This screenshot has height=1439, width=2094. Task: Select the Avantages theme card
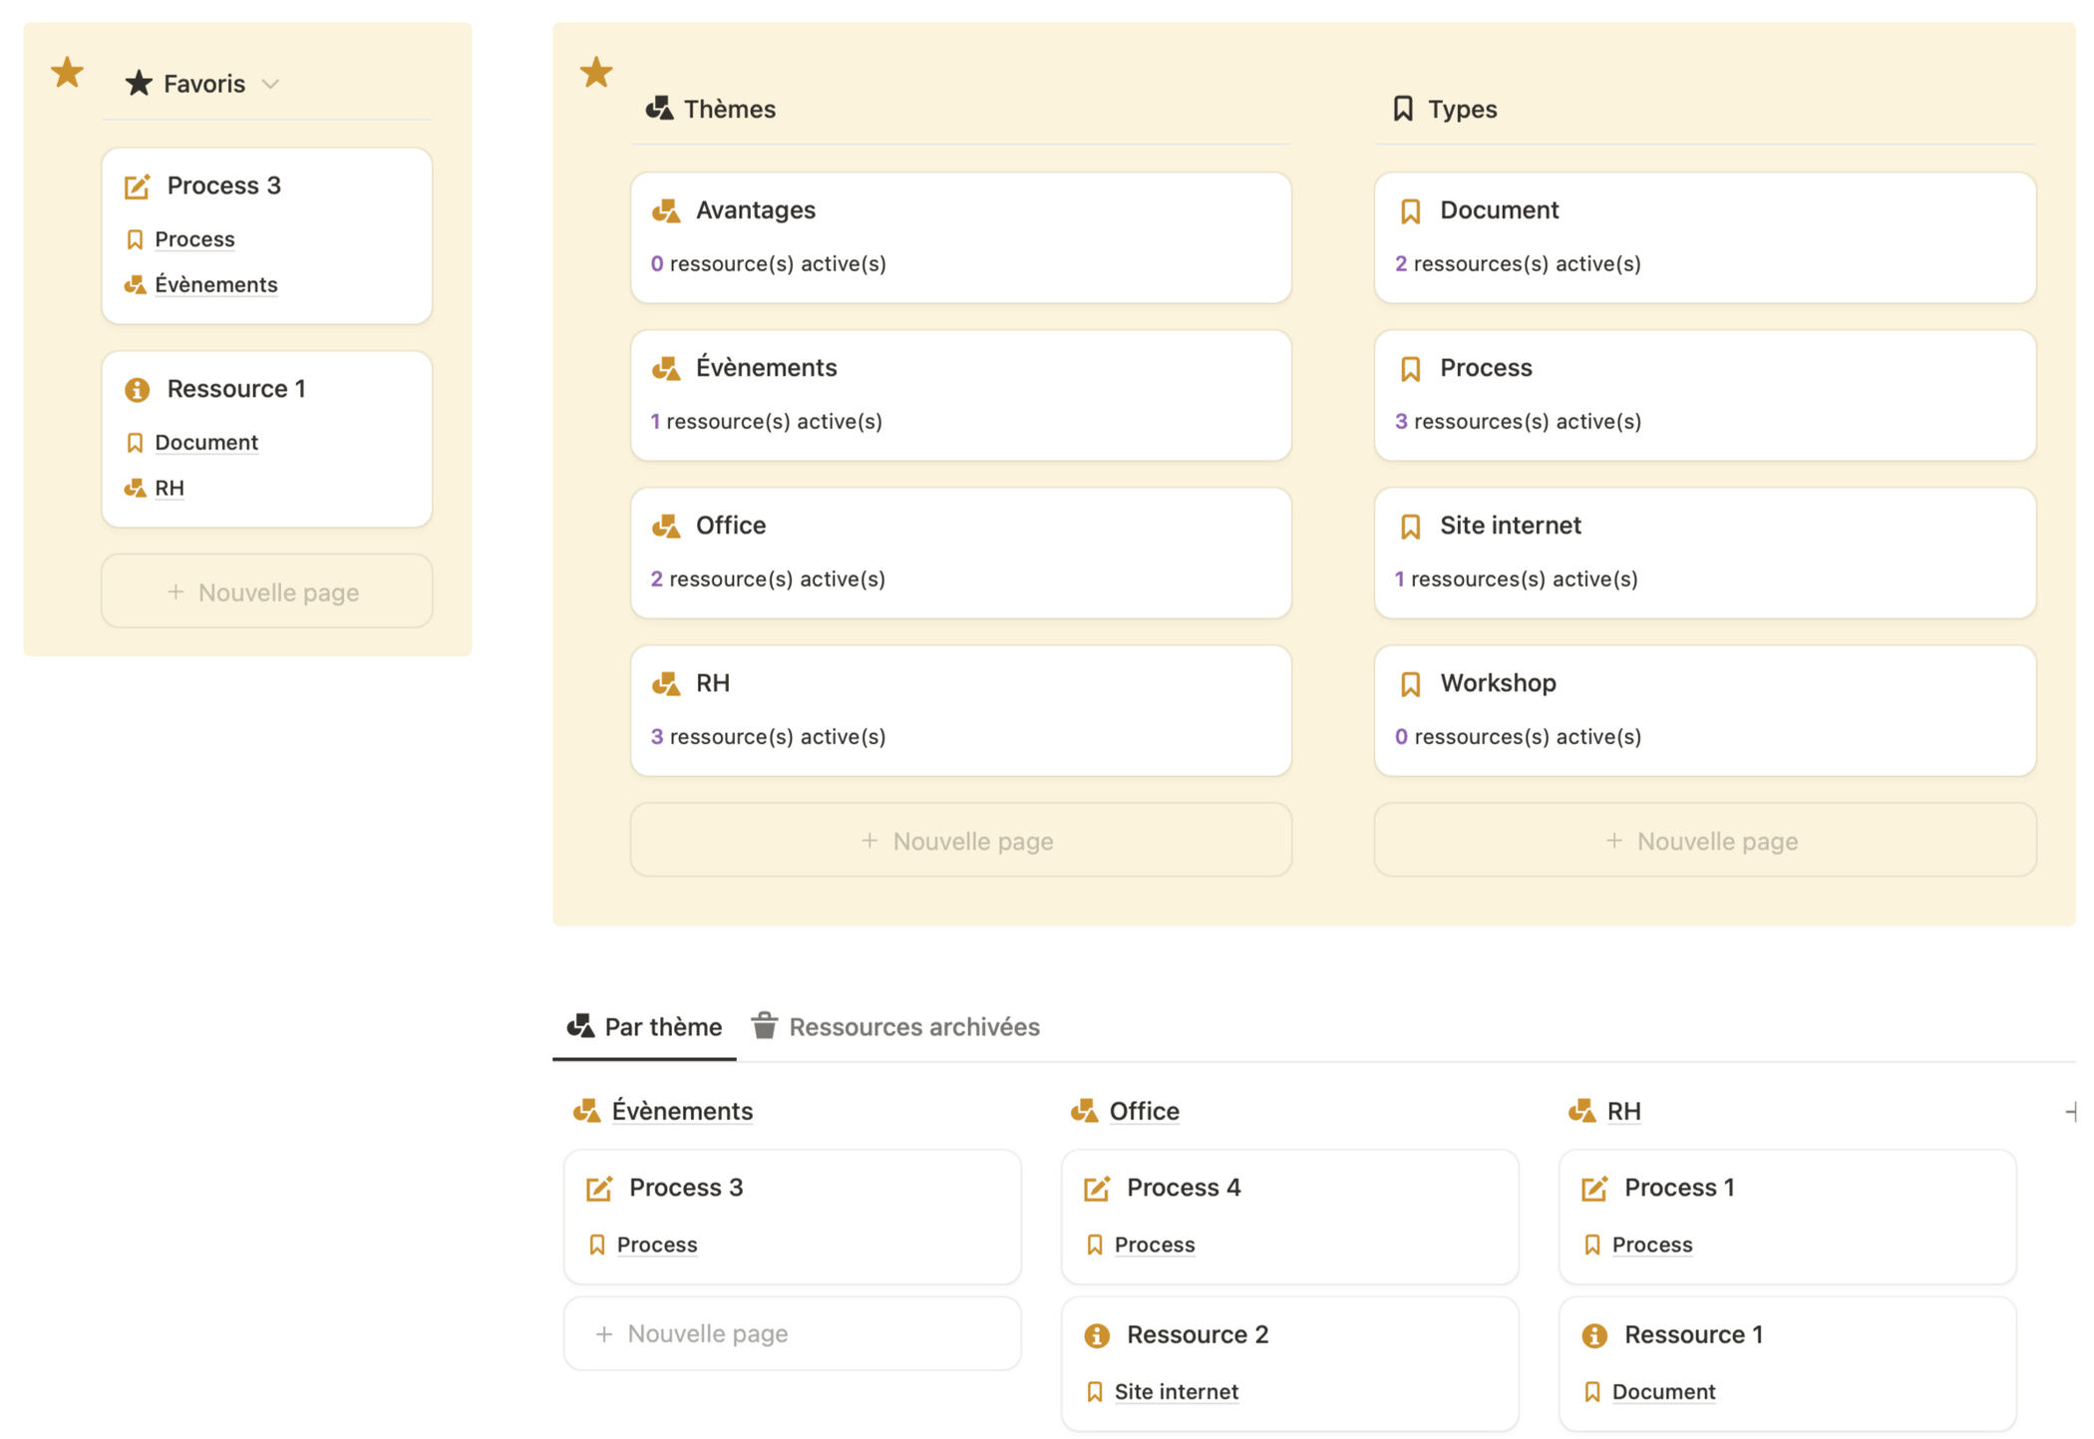click(x=959, y=236)
